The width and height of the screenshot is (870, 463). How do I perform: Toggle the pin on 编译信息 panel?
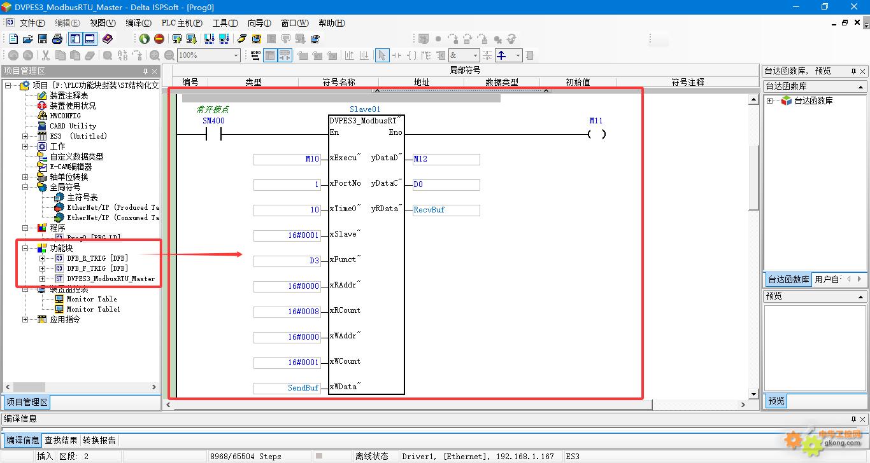pyautogui.click(x=854, y=419)
